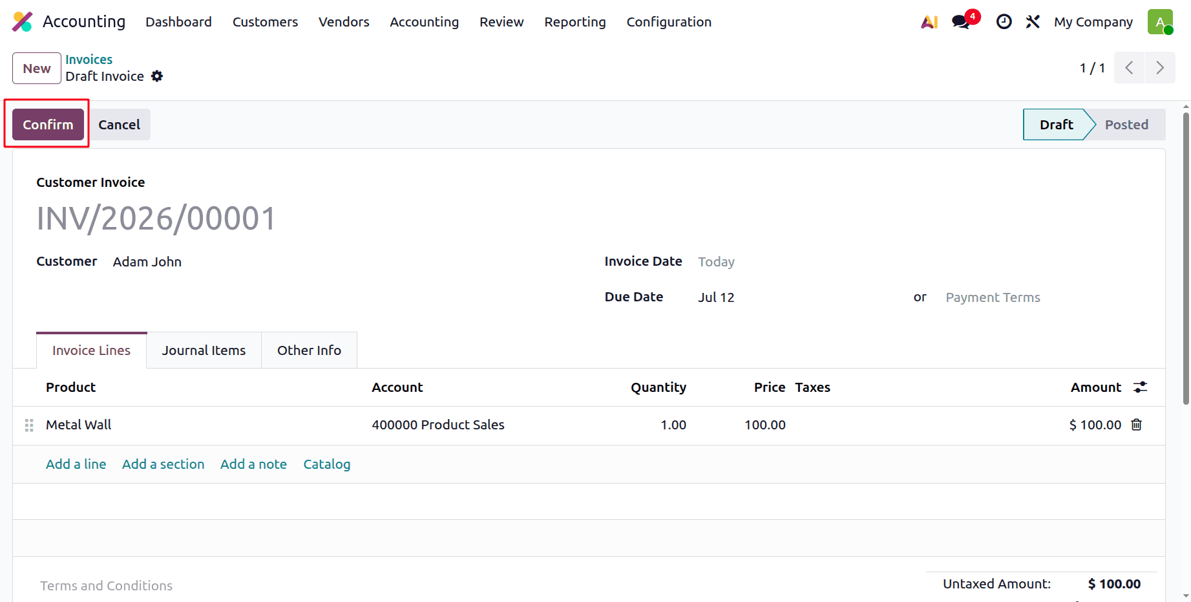This screenshot has width=1191, height=602.
Task: Cancel the draft invoice
Action: (x=119, y=125)
